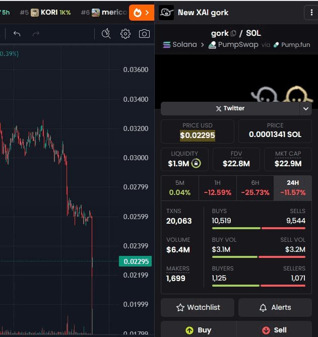Click the Solana chain icon
This screenshot has width=318, height=337.
click(167, 45)
